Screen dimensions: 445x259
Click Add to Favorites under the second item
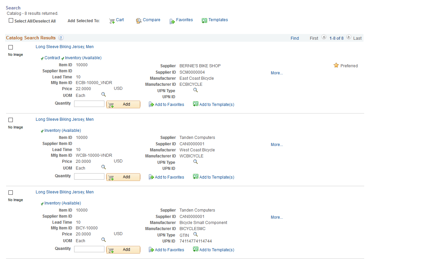click(169, 177)
